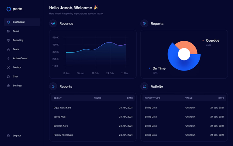Click the Chat bubble icon
This screenshot has width=233, height=146.
[8, 77]
